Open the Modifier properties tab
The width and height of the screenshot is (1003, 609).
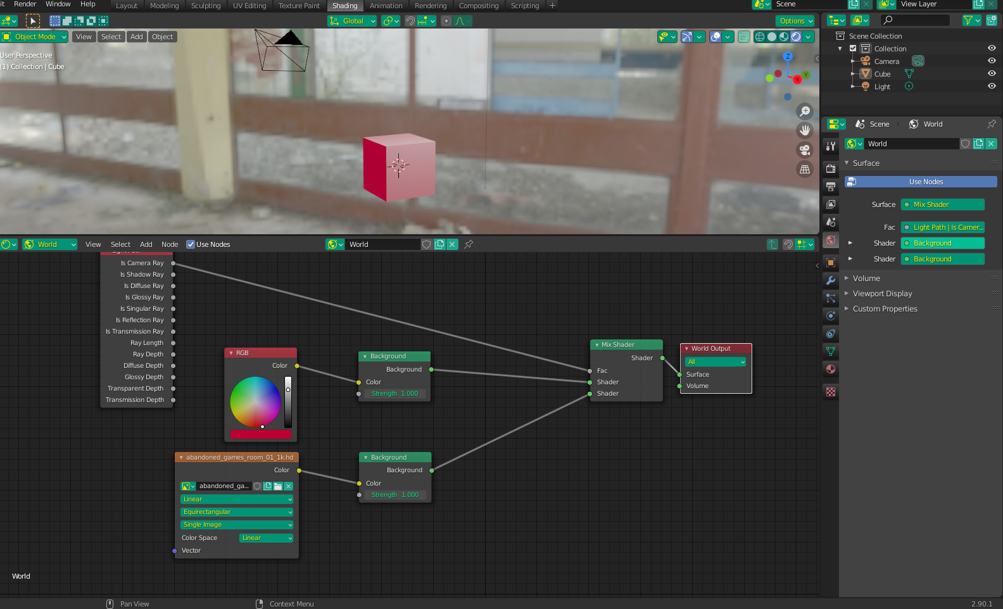click(831, 280)
